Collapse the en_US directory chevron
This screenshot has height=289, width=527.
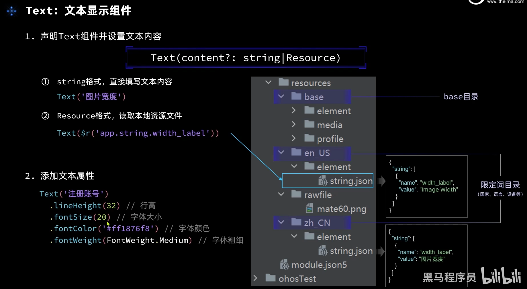(x=281, y=152)
